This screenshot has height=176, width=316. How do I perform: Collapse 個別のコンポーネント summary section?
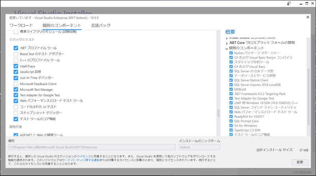(x=227, y=48)
